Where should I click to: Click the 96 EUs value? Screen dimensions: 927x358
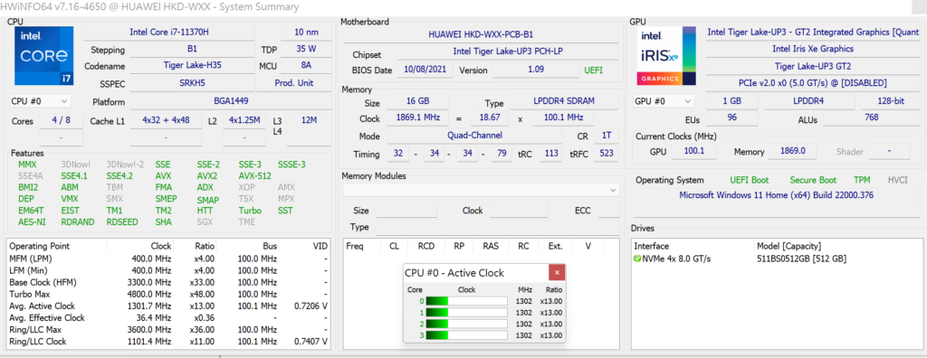tap(731, 118)
